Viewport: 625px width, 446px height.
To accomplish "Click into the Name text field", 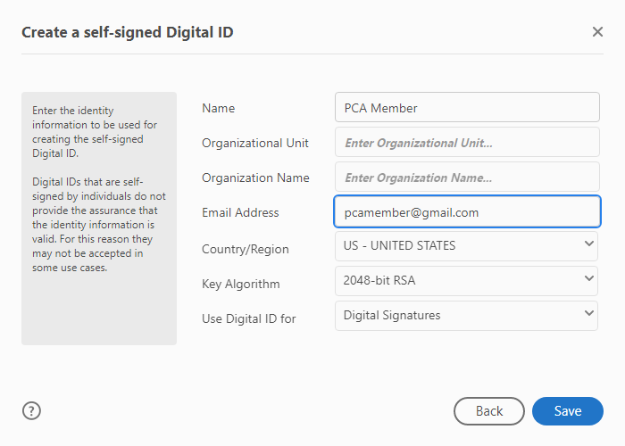I will (x=466, y=108).
